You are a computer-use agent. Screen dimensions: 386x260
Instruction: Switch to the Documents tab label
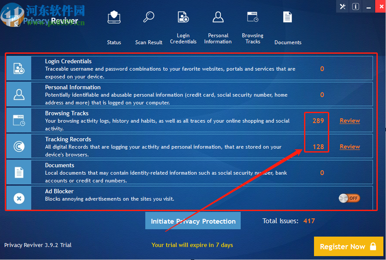(x=288, y=42)
